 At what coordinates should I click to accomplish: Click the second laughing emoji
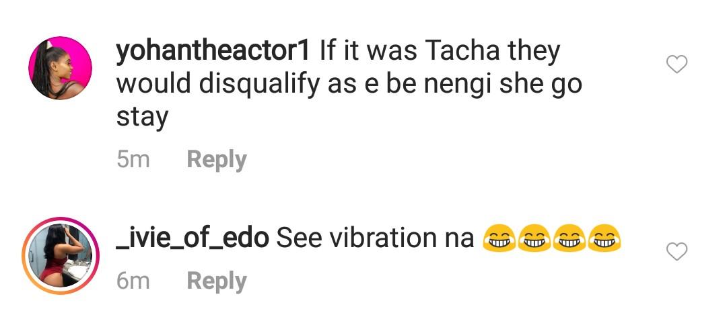pos(534,238)
